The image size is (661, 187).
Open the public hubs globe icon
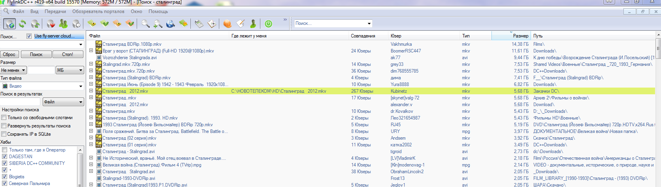9,24
